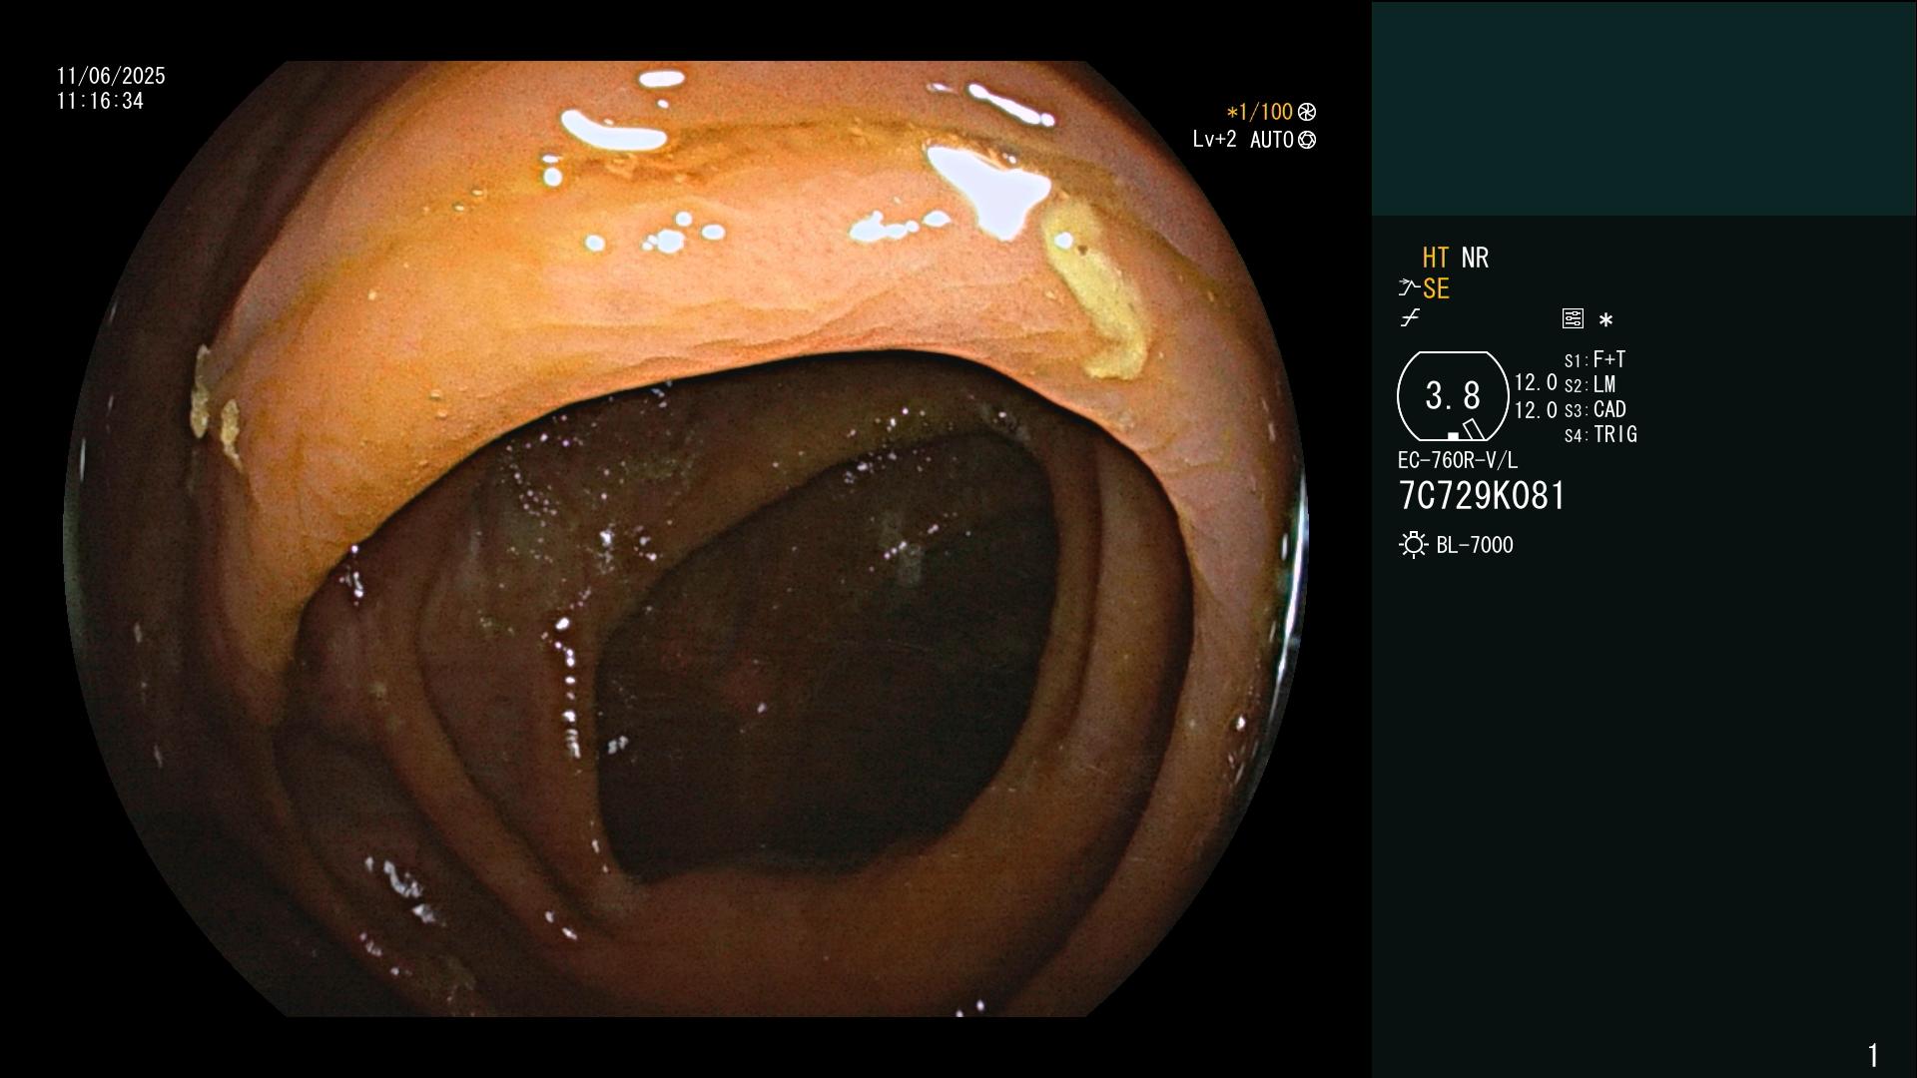Click the Lv+2 brightness level text
The image size is (1917, 1078).
[x=1214, y=140]
